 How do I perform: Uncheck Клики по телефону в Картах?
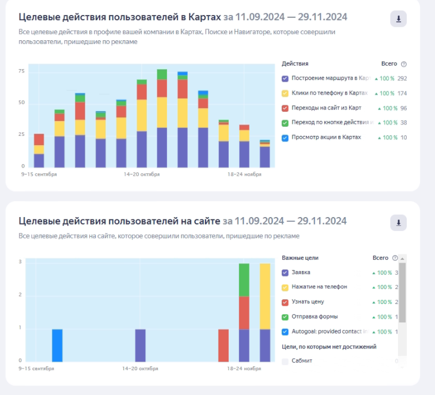285,93
